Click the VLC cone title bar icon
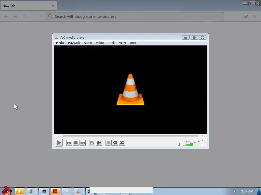 pyautogui.click(x=57, y=37)
